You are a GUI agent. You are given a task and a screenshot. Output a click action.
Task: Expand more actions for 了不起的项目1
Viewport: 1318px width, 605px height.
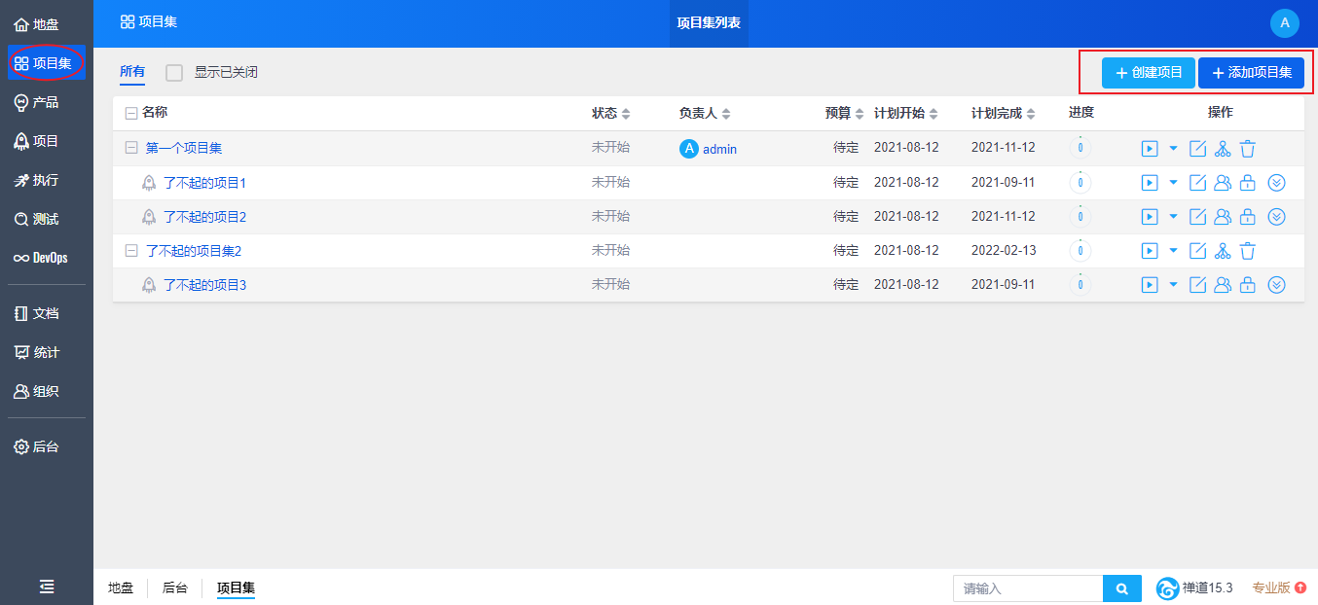1278,183
